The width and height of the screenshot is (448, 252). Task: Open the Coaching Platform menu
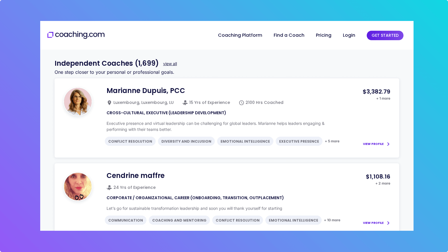pos(240,35)
